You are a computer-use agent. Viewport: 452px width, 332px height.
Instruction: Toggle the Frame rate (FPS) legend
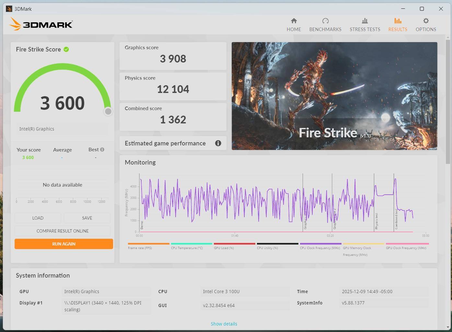(140, 248)
